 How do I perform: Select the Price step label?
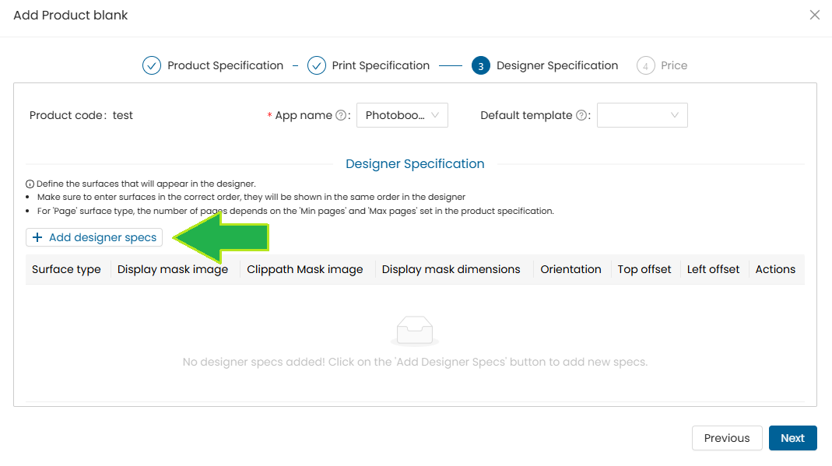click(x=674, y=65)
